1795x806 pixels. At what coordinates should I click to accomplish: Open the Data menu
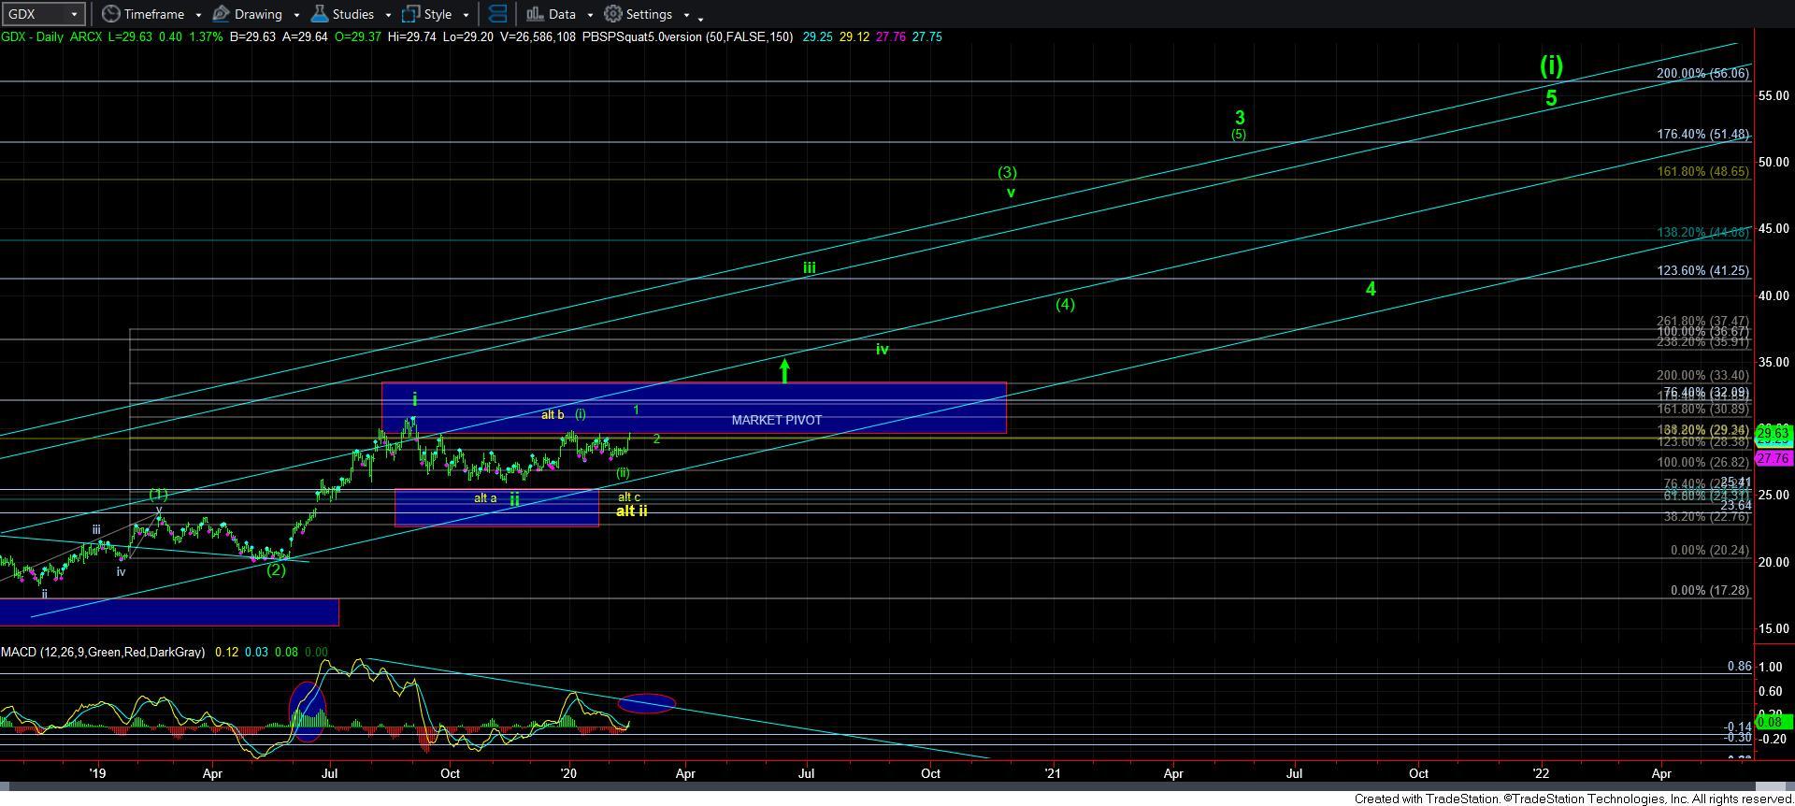point(561,14)
